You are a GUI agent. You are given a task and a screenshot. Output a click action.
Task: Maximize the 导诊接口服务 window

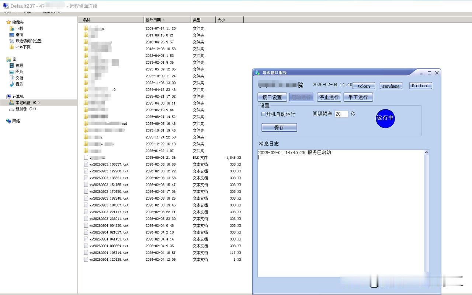pos(430,73)
